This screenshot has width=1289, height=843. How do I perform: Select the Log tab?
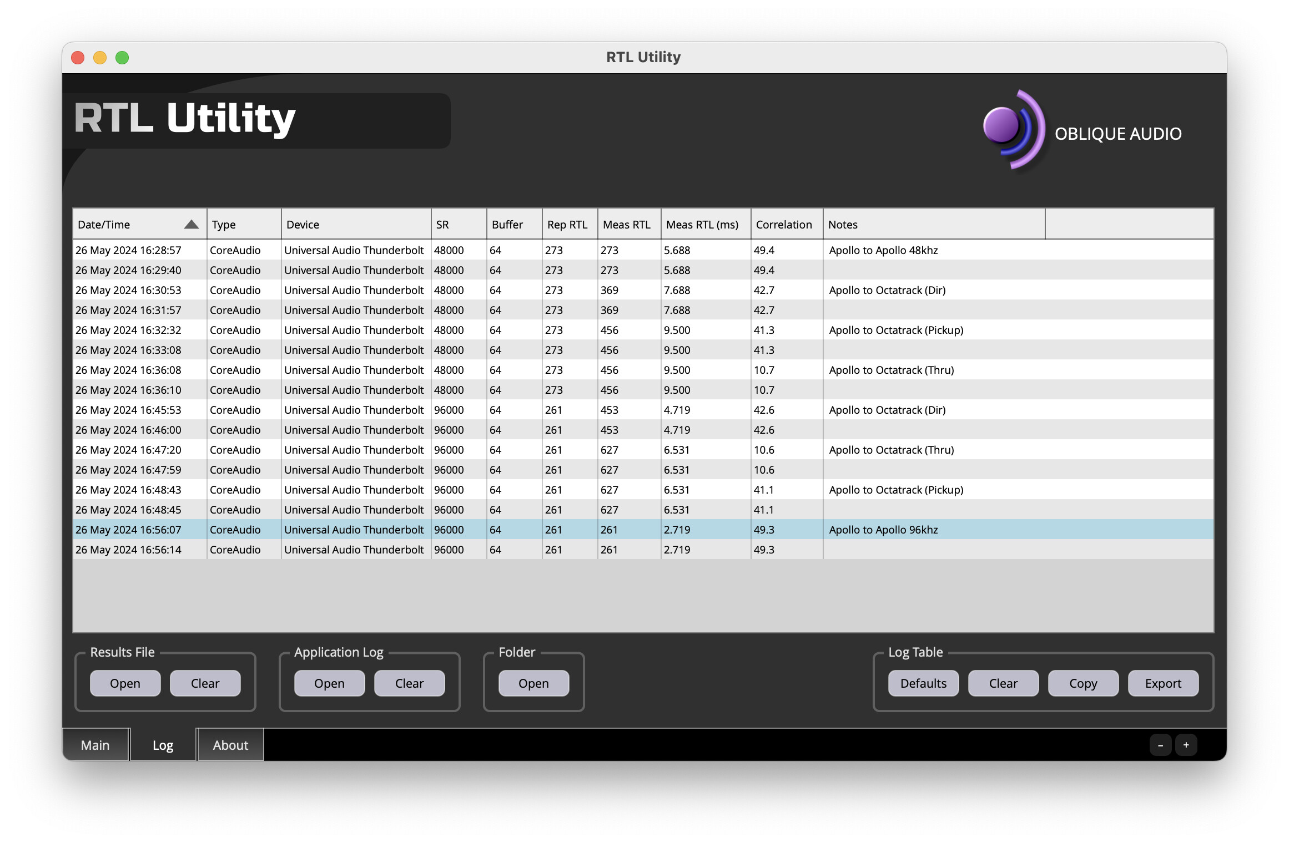tap(163, 745)
